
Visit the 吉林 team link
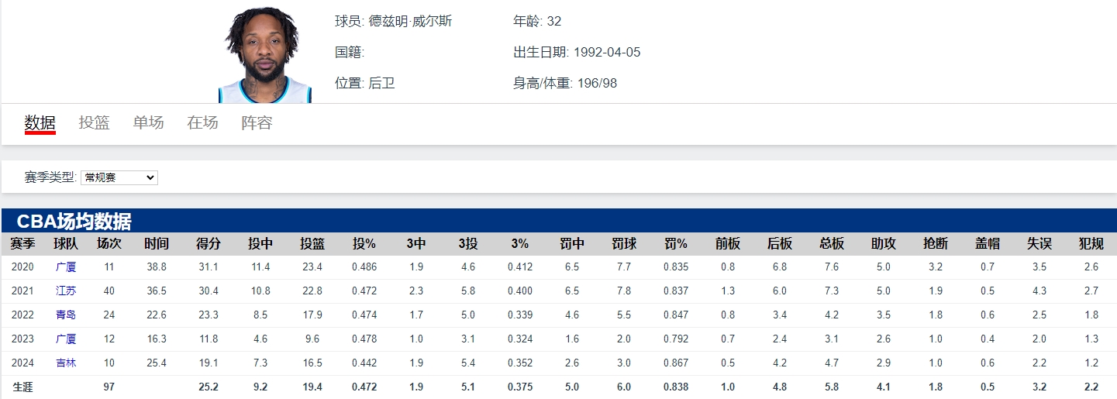click(x=66, y=363)
